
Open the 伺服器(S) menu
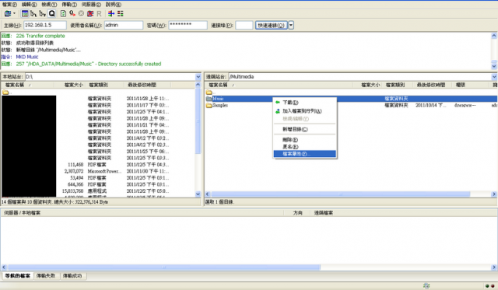point(91,5)
